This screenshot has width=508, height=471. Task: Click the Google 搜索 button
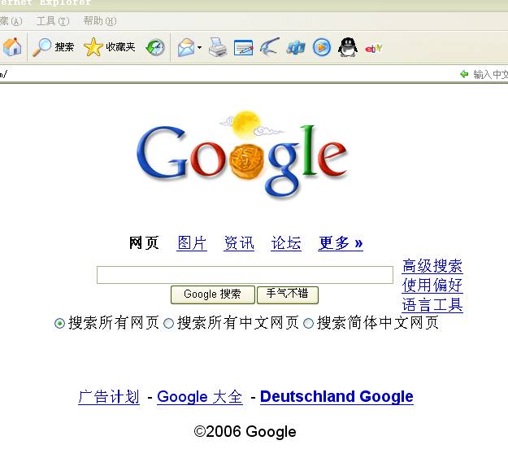coord(212,294)
